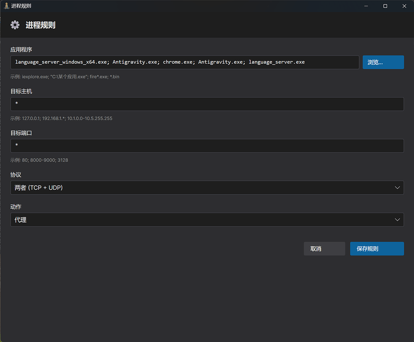The image size is (414, 342).
Task: Click the 协议 field label
Action: pos(16,175)
